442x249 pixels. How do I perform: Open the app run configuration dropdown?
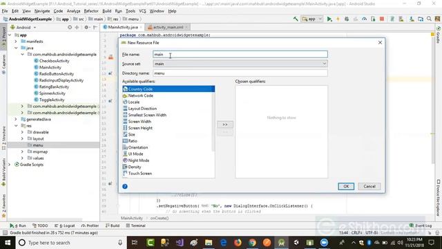tap(312, 19)
